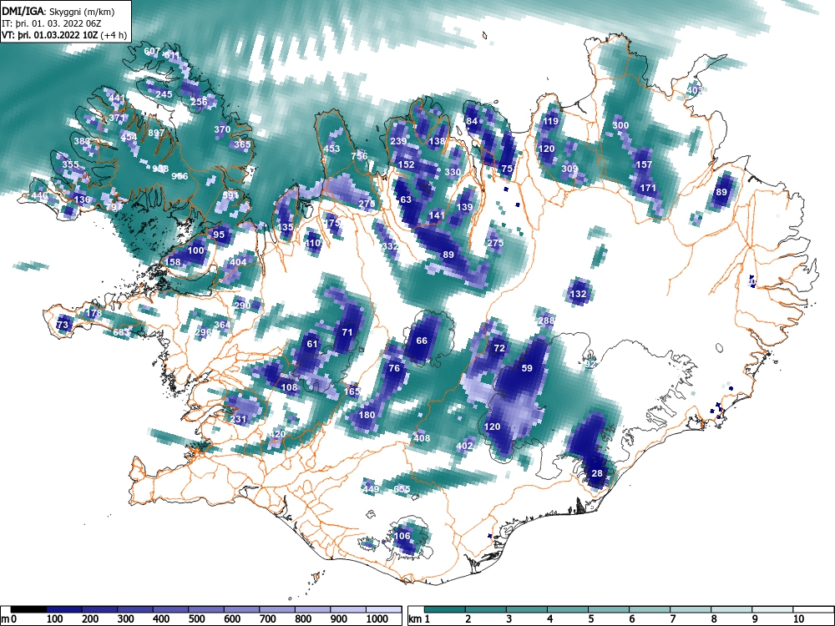Image resolution: width=835 pixels, height=626 pixels.
Task: Click the '10' tick label in kilometer legend
Action: pos(798,619)
